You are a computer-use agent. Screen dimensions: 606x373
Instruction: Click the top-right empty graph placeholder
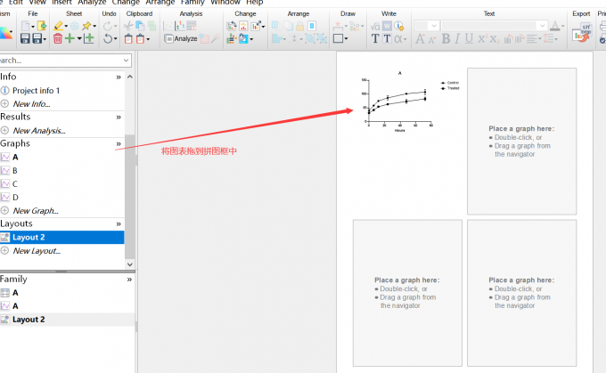[x=521, y=141]
